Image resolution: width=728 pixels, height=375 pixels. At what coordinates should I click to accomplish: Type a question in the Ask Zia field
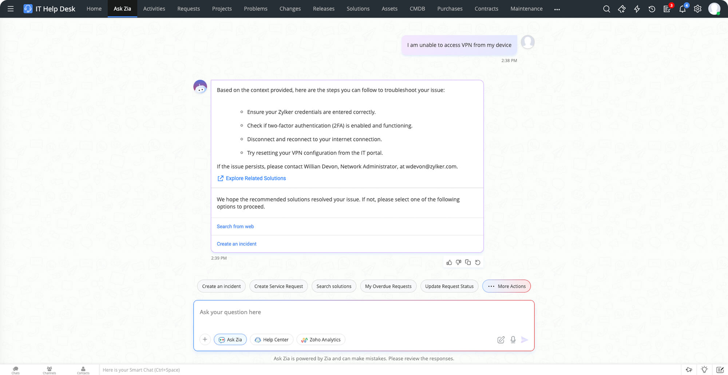click(363, 312)
